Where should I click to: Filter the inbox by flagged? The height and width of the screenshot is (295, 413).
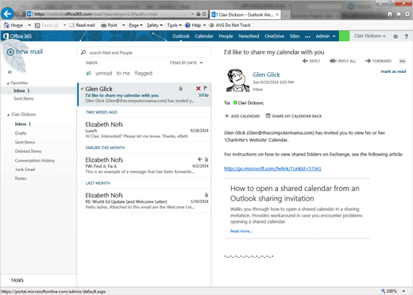pyautogui.click(x=143, y=73)
